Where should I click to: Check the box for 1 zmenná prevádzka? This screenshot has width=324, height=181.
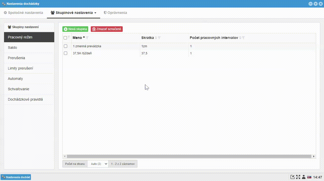click(65, 46)
